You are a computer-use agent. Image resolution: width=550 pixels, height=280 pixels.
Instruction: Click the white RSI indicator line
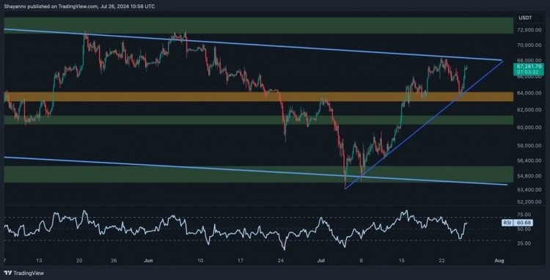tap(235, 230)
